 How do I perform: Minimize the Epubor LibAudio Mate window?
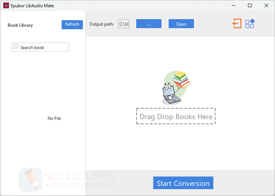(x=233, y=6)
